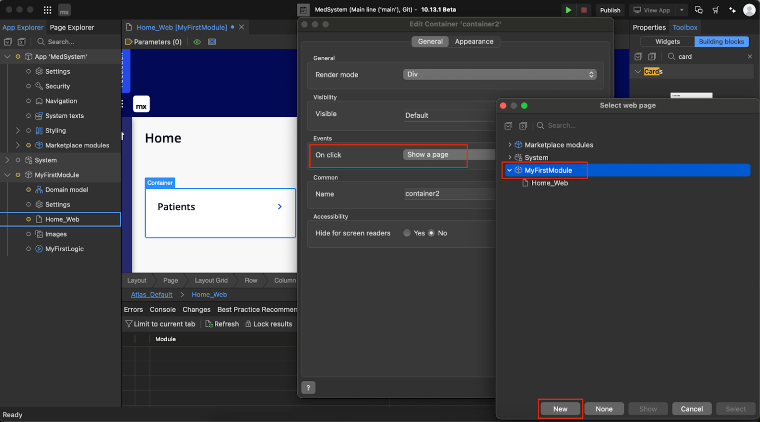Switch to the Appearance tab
760x422 pixels.
[x=474, y=42]
